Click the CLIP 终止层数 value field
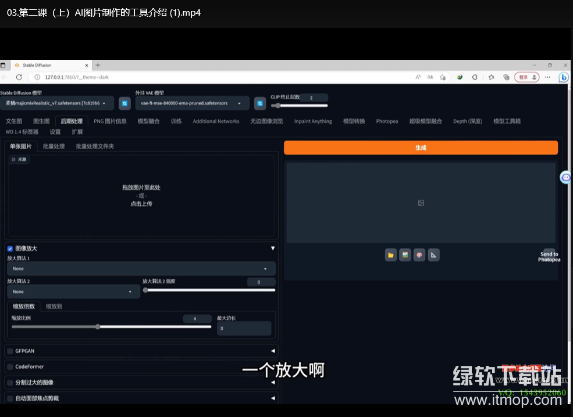 314,98
